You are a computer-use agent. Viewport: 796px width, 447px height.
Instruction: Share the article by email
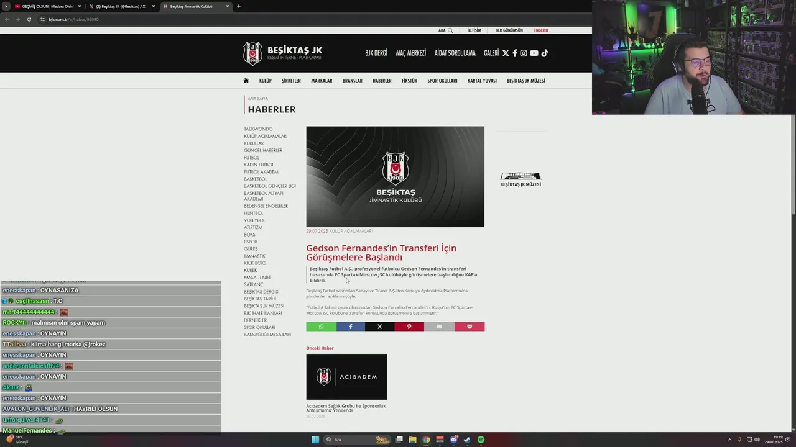point(439,327)
